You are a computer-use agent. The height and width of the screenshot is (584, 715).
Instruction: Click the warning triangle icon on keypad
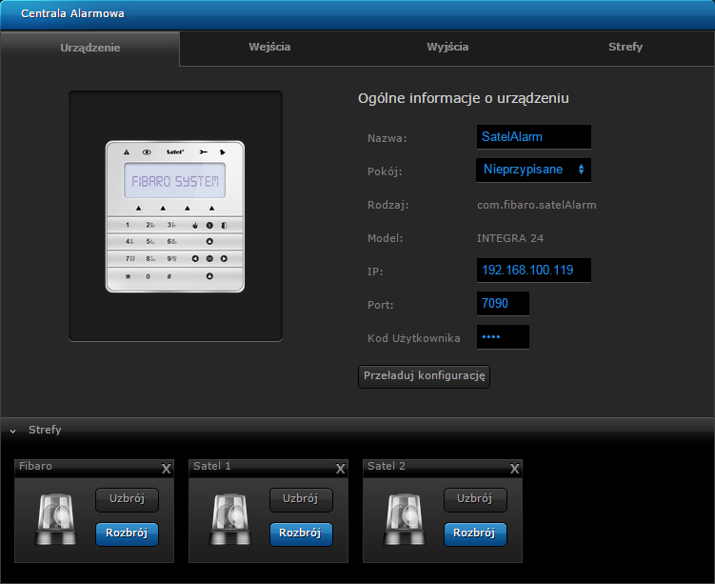(127, 151)
